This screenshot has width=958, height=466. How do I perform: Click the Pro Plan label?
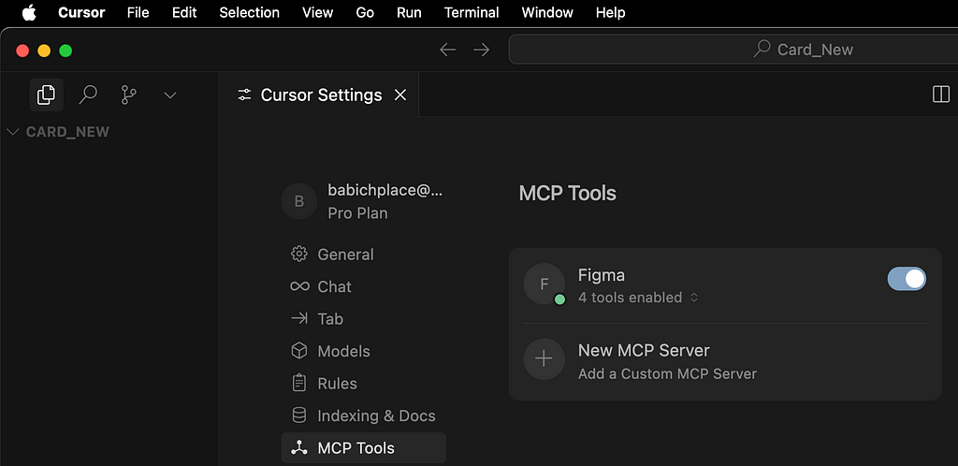coord(357,213)
